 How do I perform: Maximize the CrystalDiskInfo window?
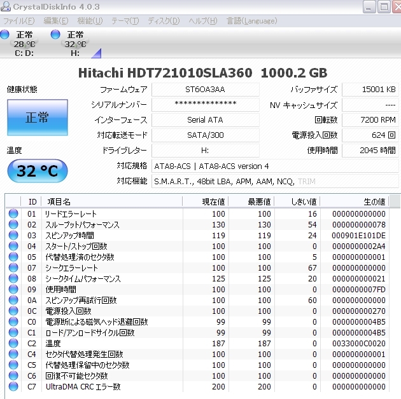tap(384, 6)
